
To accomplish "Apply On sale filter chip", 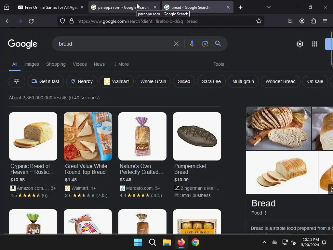I will pyautogui.click(x=315, y=81).
